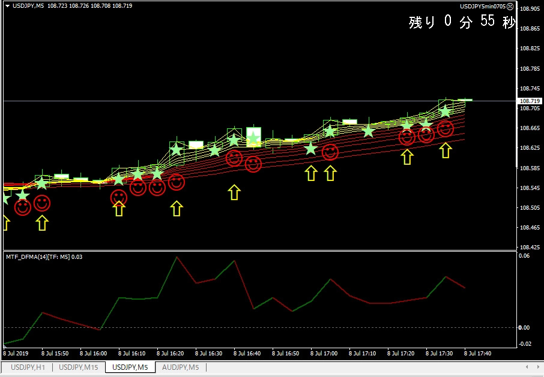Switch to the USDJPY,M15 chart tab

tap(79, 367)
